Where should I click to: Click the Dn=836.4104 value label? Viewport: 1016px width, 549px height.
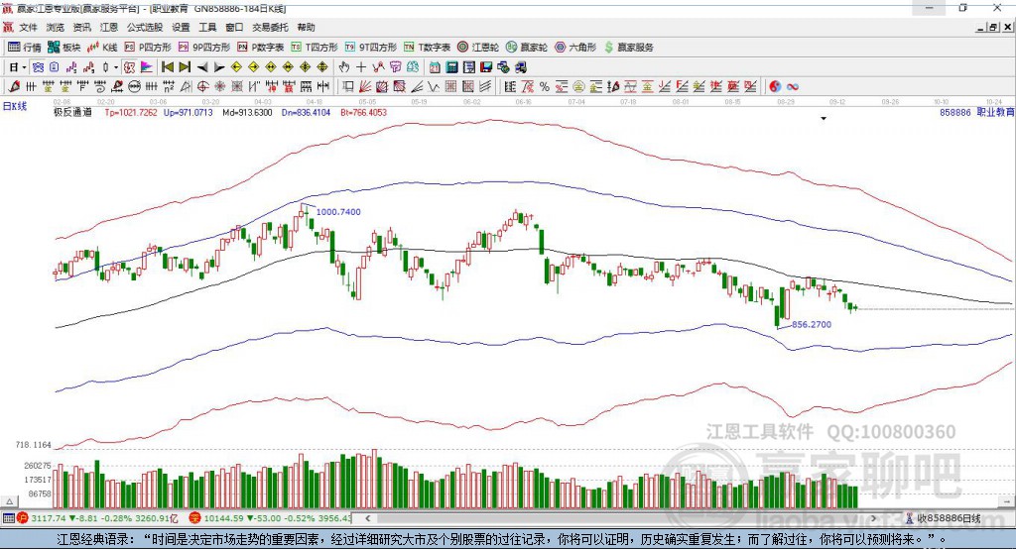coord(306,112)
